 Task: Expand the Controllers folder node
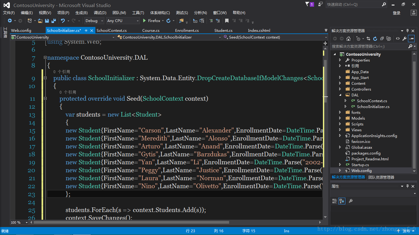click(x=340, y=89)
